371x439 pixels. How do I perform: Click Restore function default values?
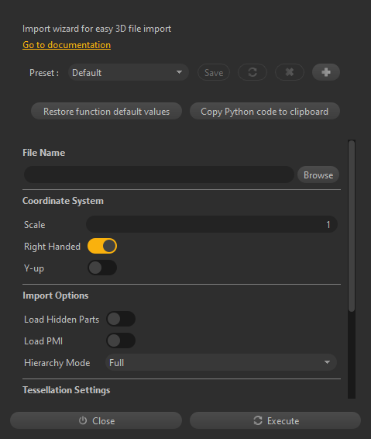(107, 111)
